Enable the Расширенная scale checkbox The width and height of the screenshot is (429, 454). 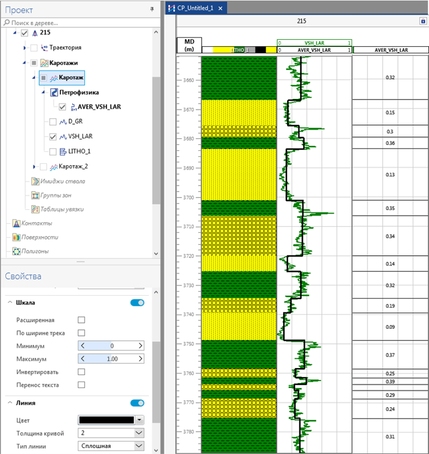pos(82,320)
